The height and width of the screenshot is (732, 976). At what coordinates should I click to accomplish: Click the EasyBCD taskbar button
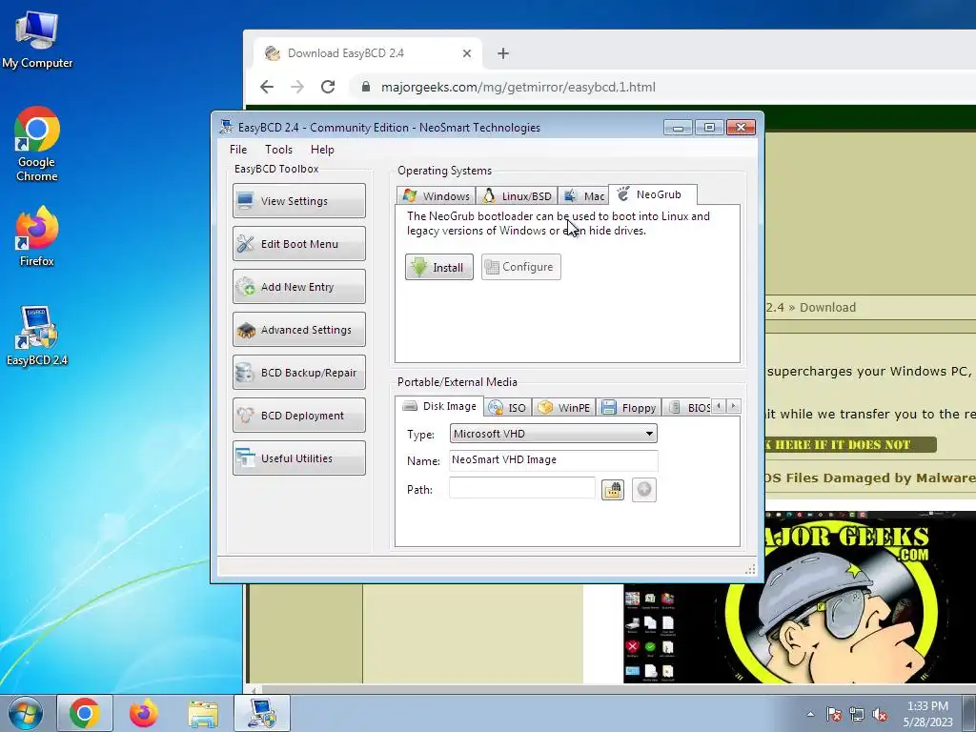pos(262,713)
